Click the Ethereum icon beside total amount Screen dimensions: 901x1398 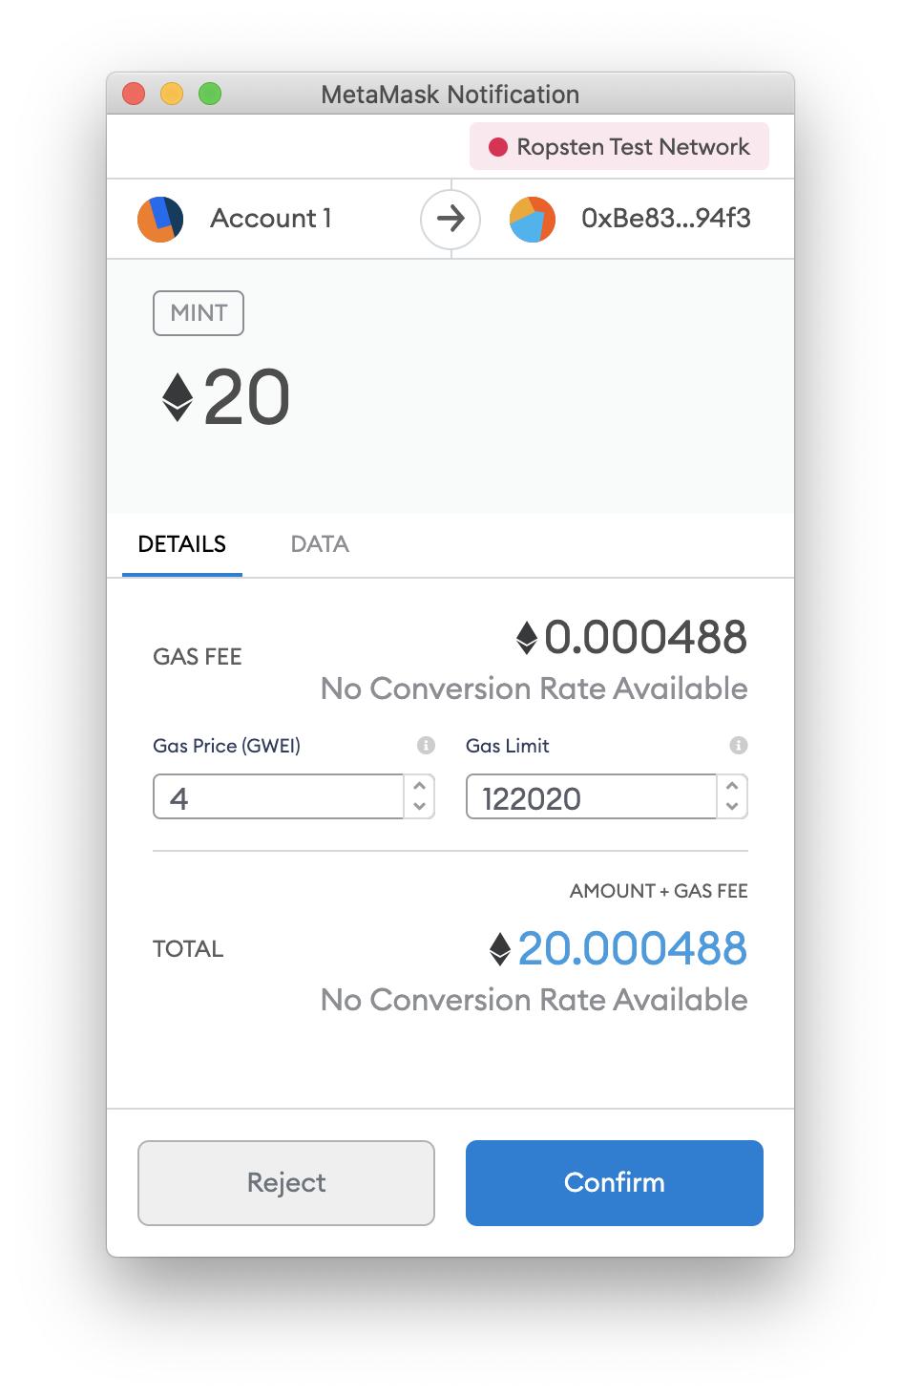(x=499, y=949)
